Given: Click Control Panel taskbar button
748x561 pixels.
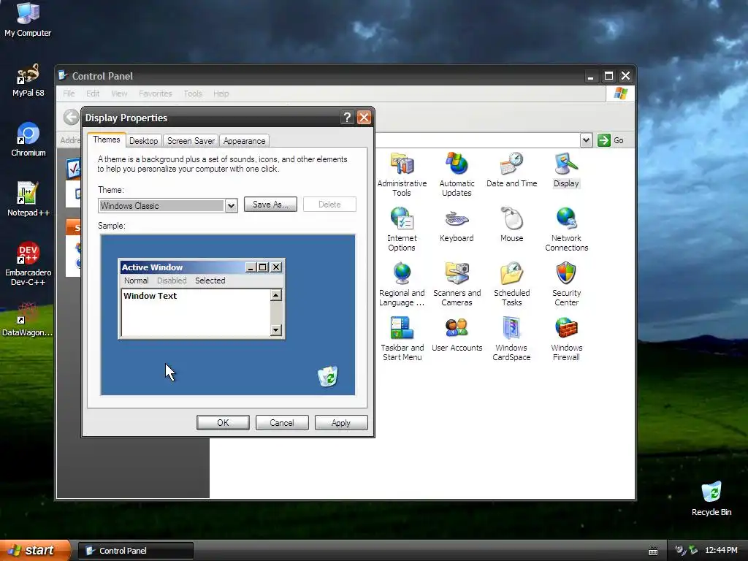Looking at the screenshot, I should click(136, 551).
